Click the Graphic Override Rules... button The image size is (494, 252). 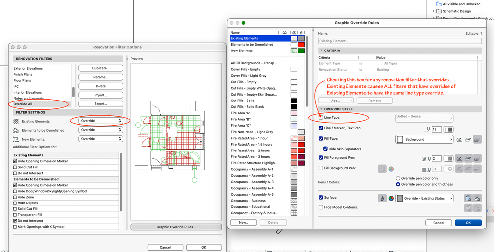(177, 227)
